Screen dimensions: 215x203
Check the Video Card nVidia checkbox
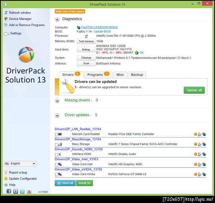coord(56,175)
